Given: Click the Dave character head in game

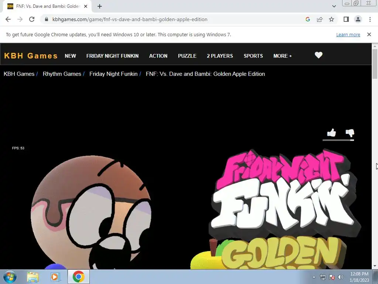Looking at the screenshot, I should 91,212.
